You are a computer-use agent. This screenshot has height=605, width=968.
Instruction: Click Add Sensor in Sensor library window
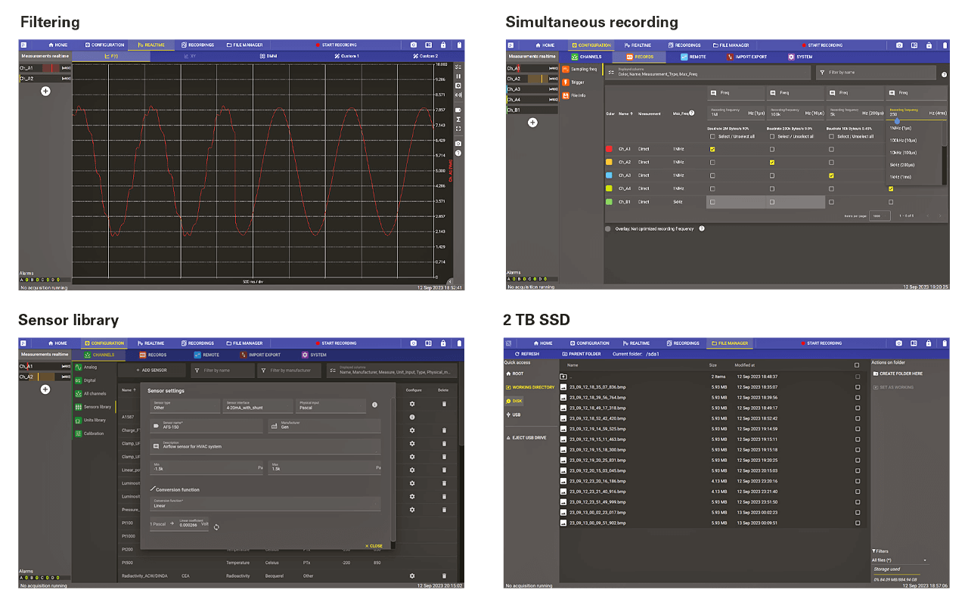[x=151, y=371]
